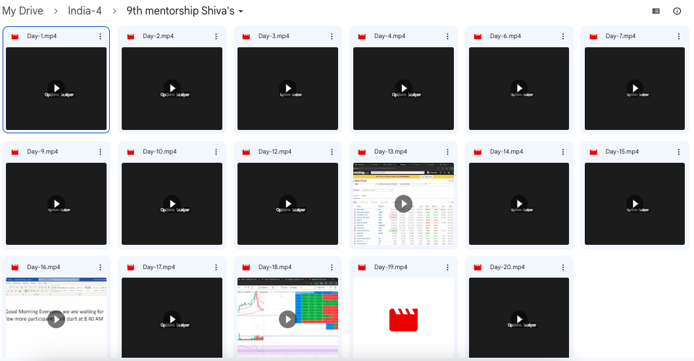Select the Day-9.mp4 file card

pos(56,197)
